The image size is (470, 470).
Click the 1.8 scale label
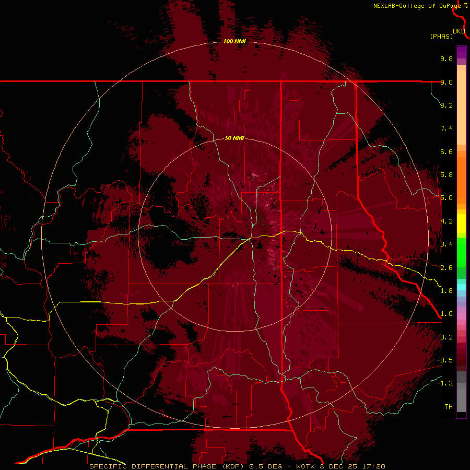point(446,291)
